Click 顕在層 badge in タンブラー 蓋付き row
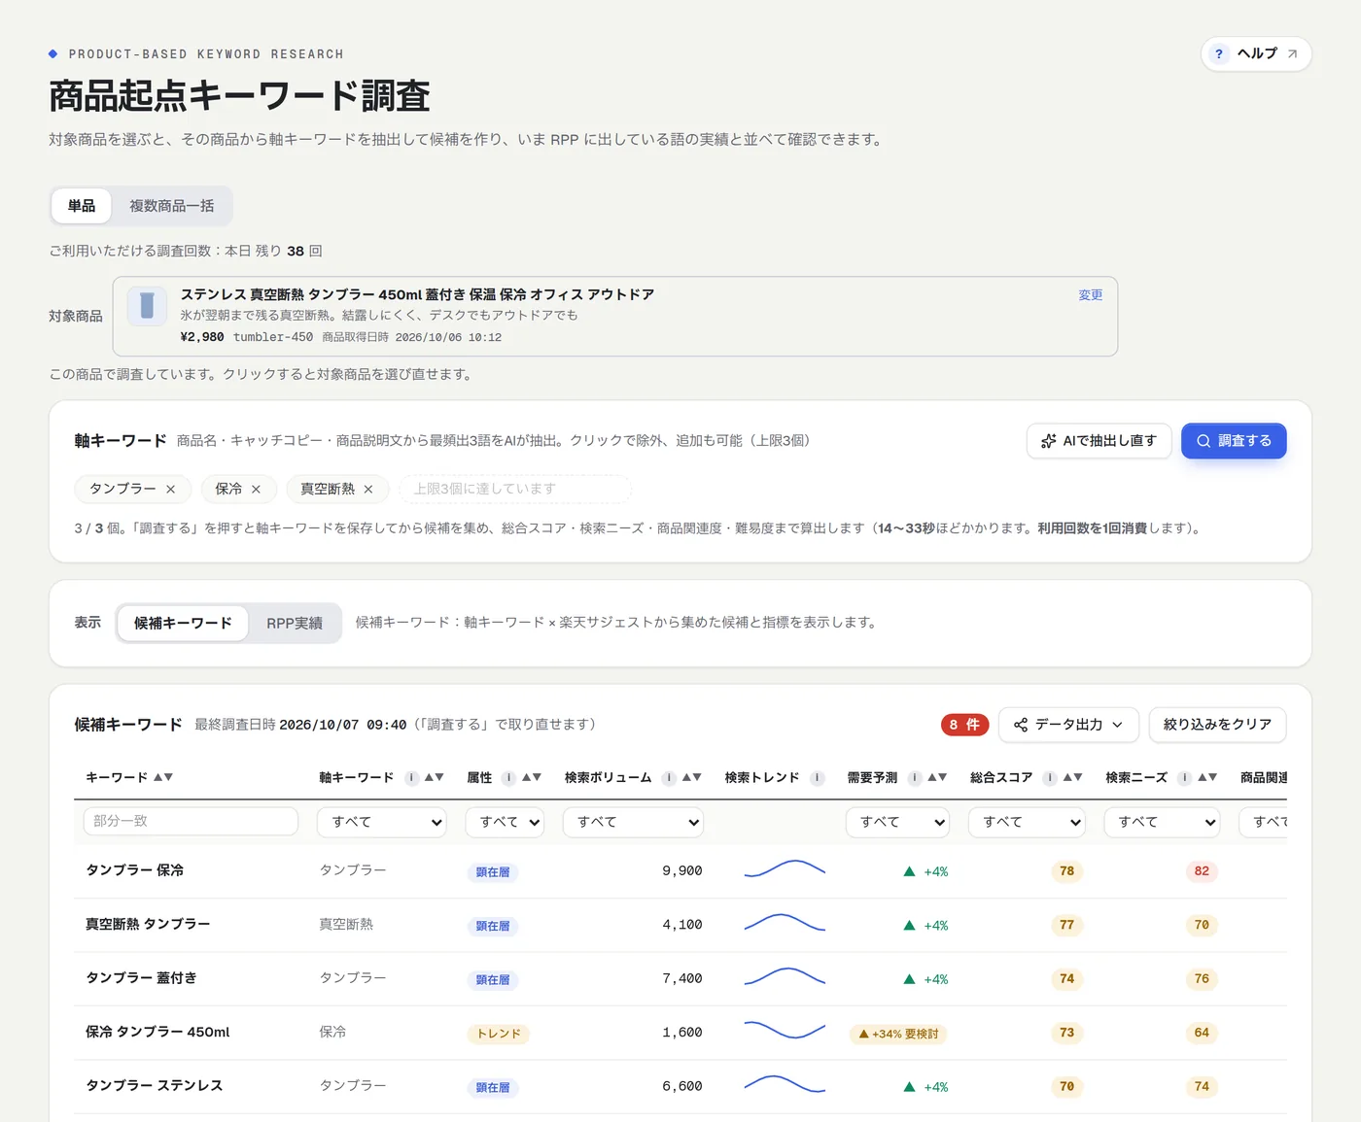 pyautogui.click(x=493, y=980)
